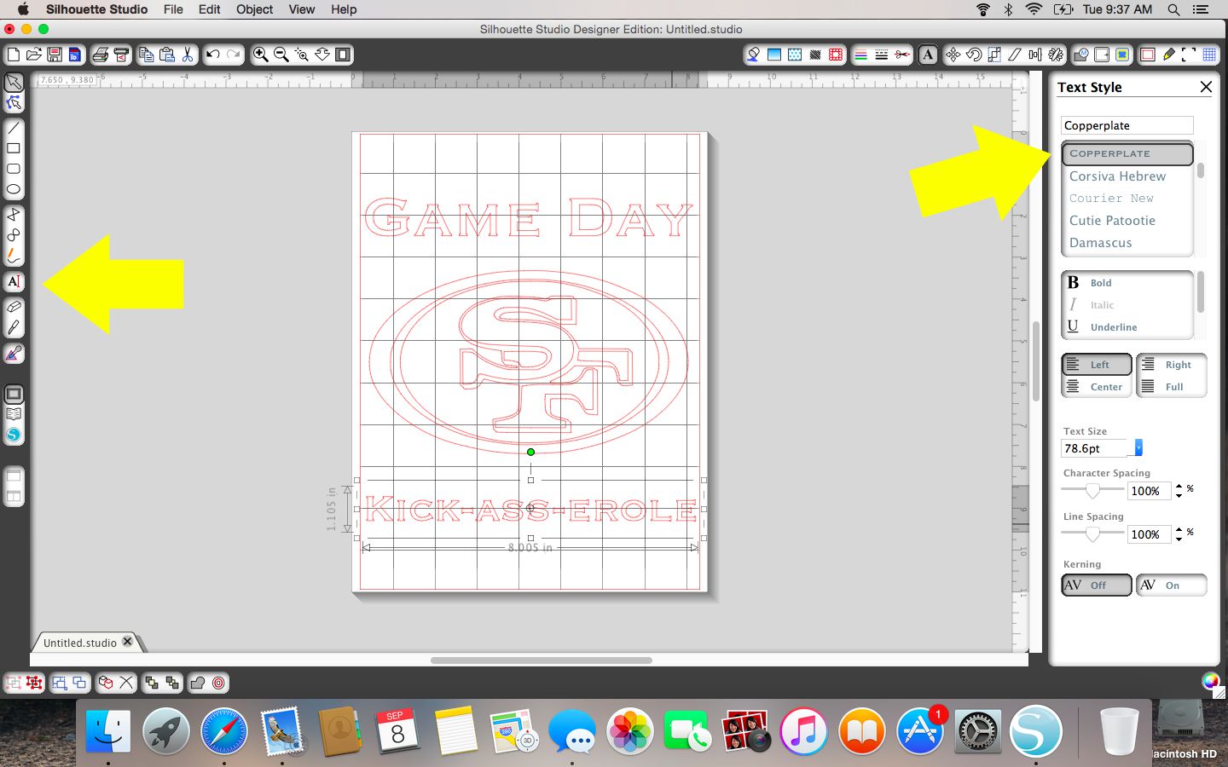Open the Object menu
The image size is (1228, 767).
254,9
